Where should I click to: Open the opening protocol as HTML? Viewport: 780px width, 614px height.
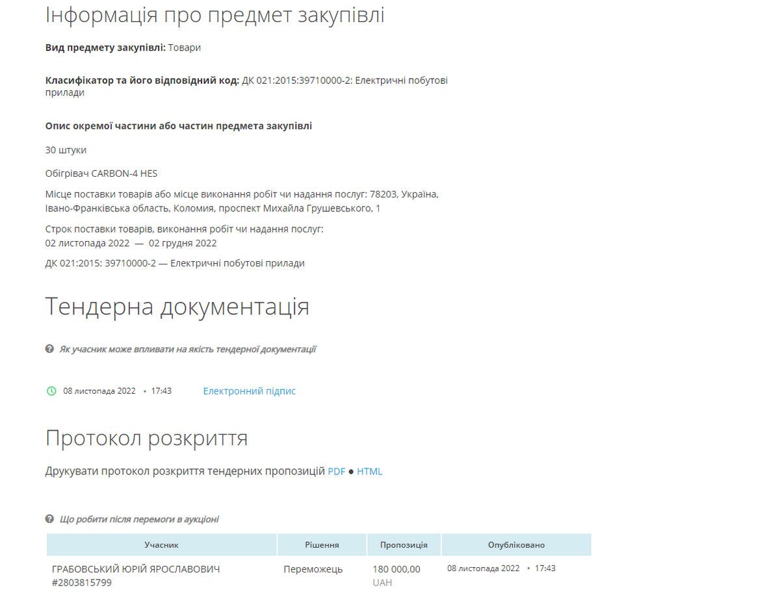pyautogui.click(x=369, y=472)
